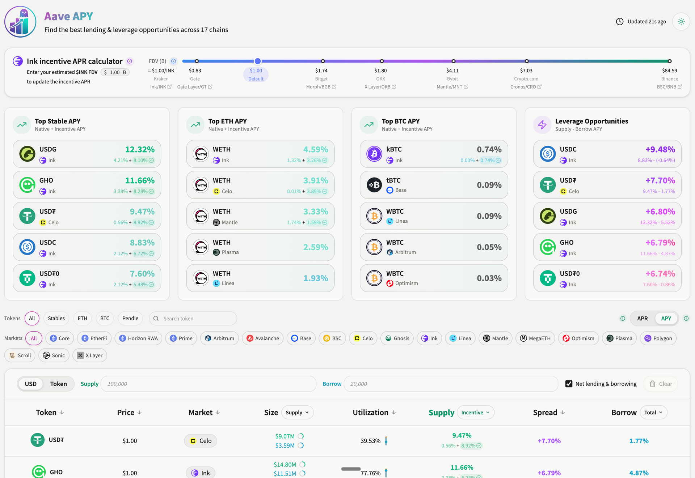This screenshot has width=695, height=478.
Task: Click the USD₮ token icon in the table row
Action: 37,440
